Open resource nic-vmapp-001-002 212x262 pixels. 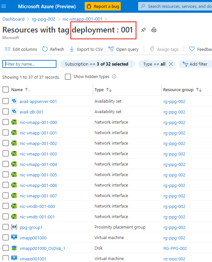tap(38, 143)
